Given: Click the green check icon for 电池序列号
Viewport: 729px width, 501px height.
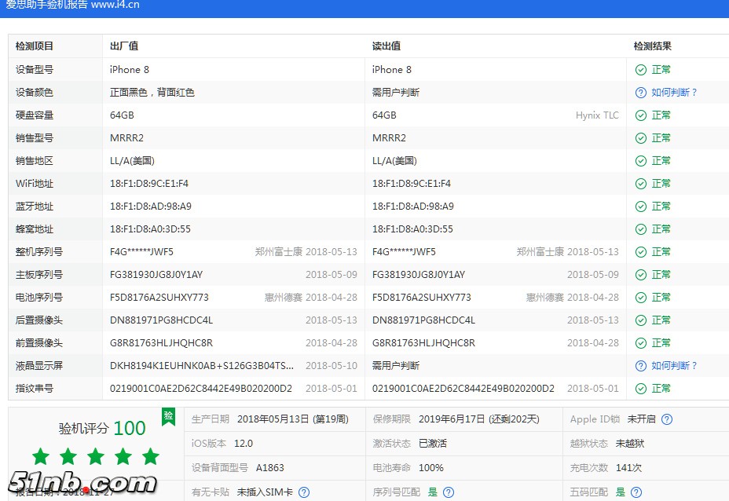Looking at the screenshot, I should point(641,298).
